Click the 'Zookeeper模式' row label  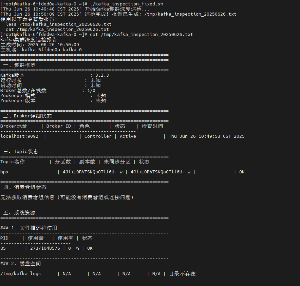pyautogui.click(x=18, y=95)
